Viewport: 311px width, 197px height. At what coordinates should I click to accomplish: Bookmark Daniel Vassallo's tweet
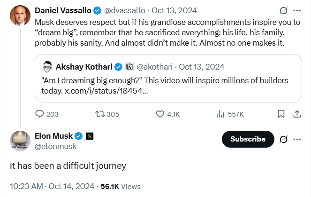coord(281,114)
